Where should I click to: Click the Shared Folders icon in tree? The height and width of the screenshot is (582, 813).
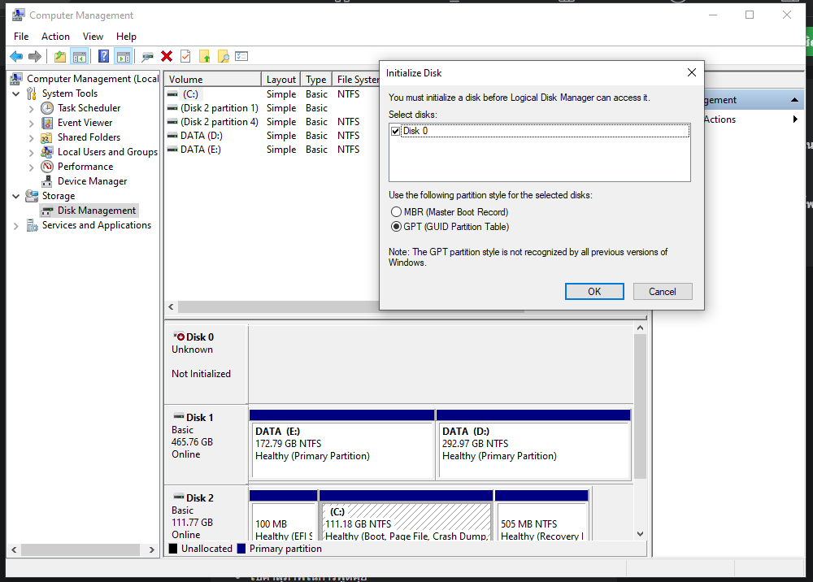pos(46,137)
